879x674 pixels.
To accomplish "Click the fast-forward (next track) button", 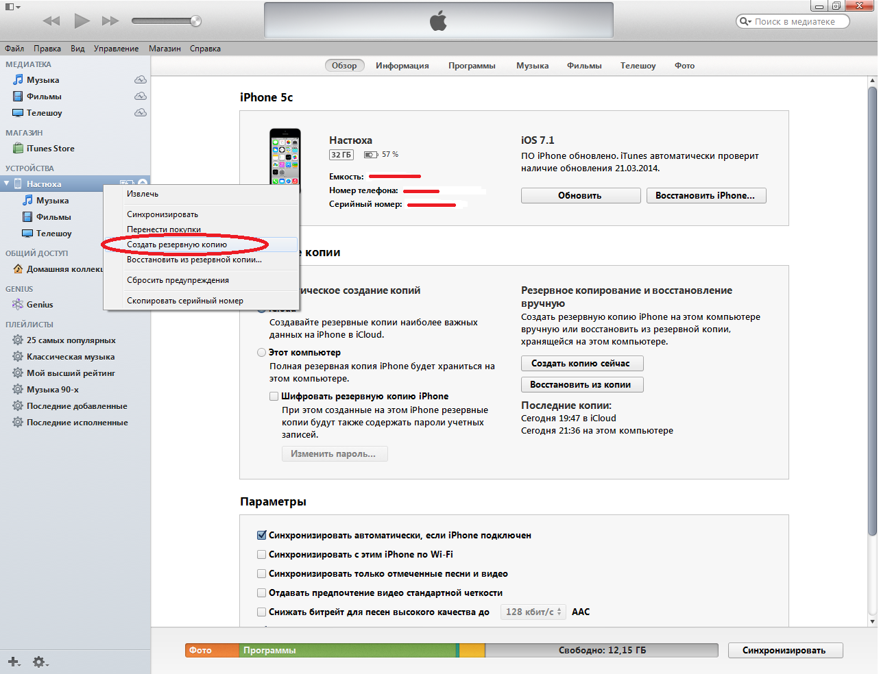I will pos(110,21).
